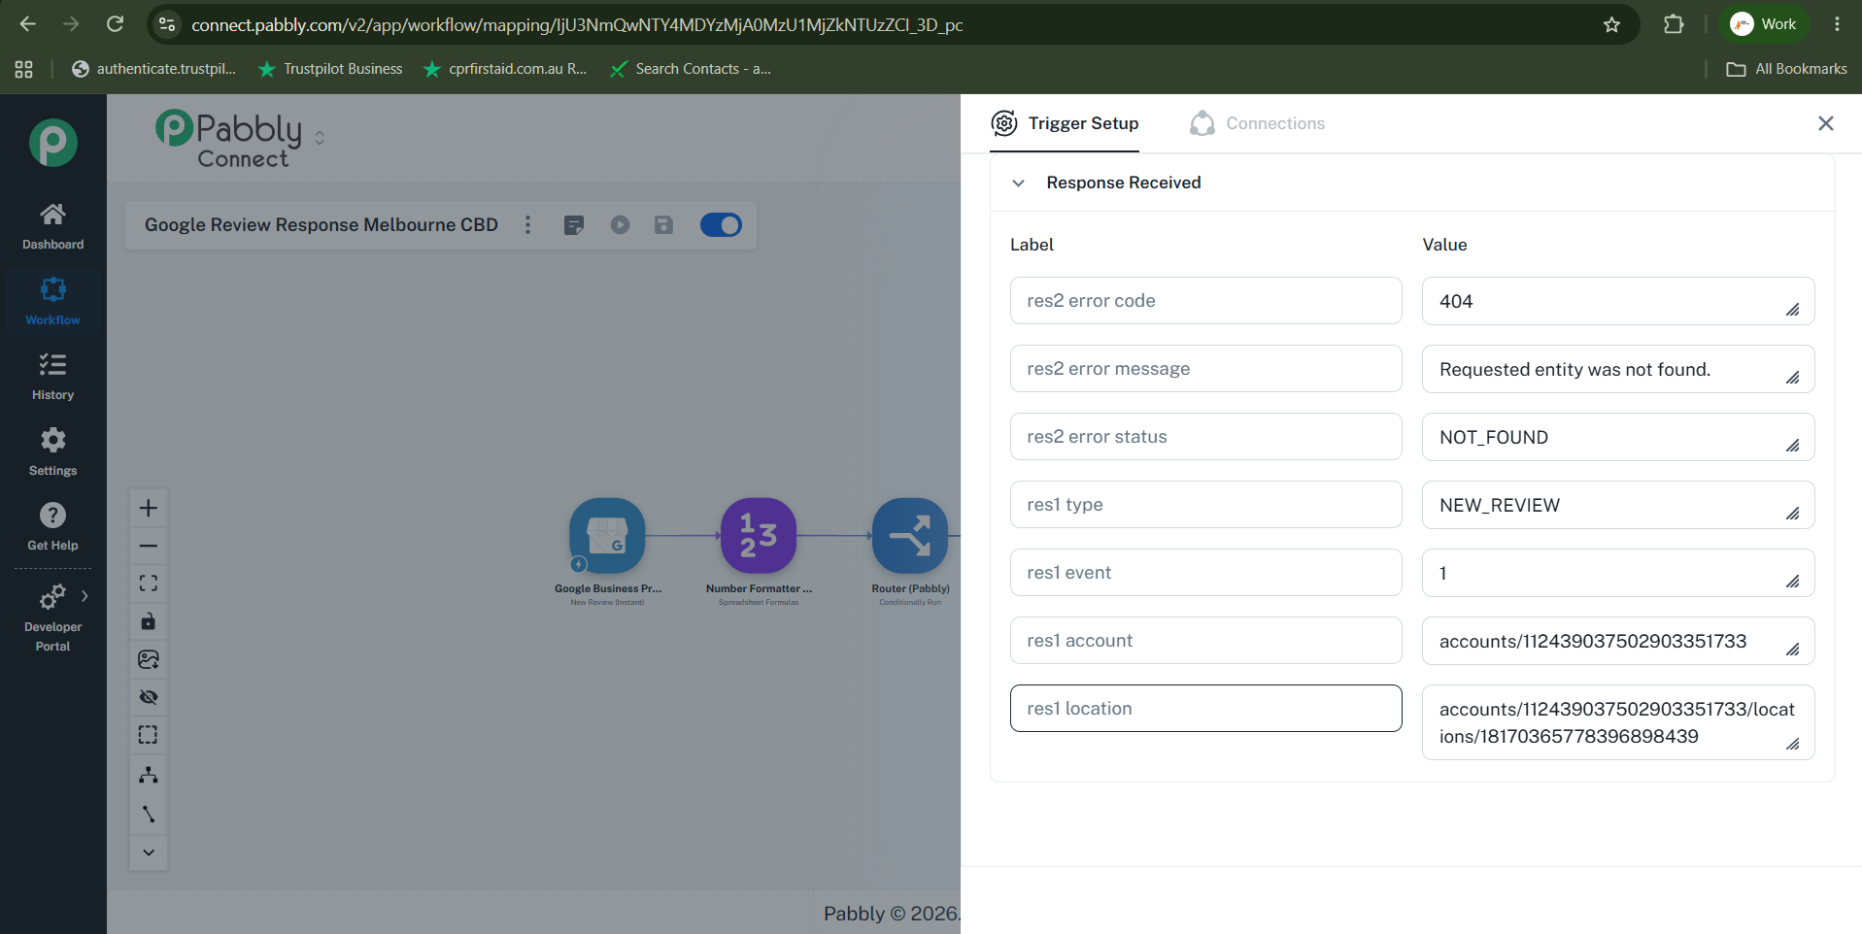This screenshot has height=934, width=1862.
Task: Toggle the workflow enable switch
Action: pyautogui.click(x=721, y=225)
